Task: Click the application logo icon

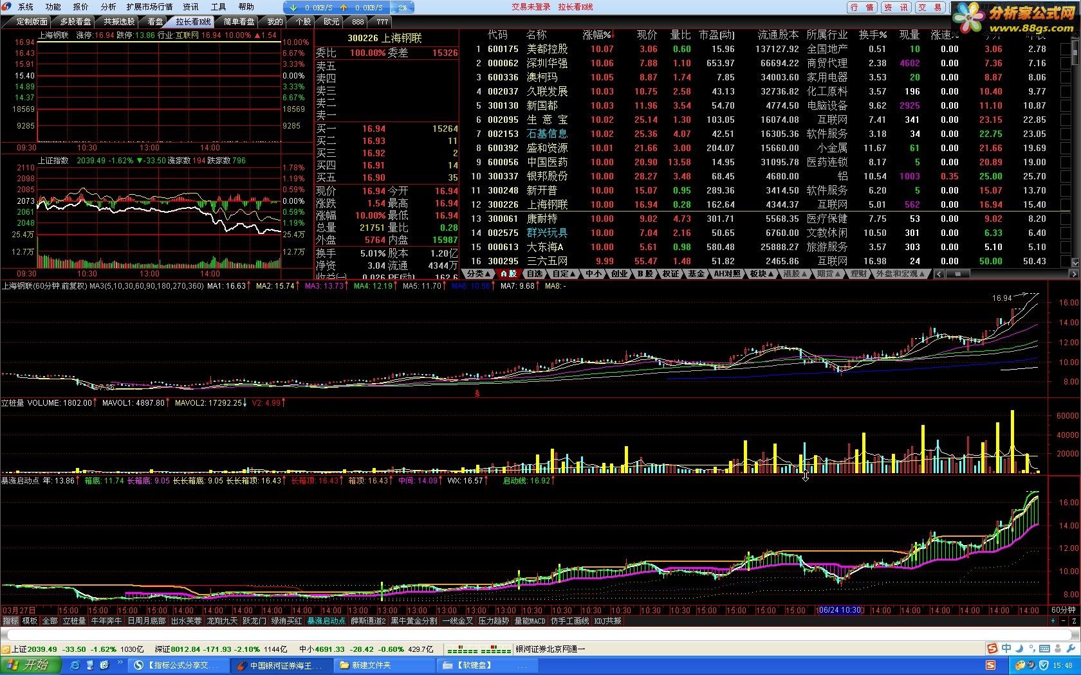Action: coord(8,7)
